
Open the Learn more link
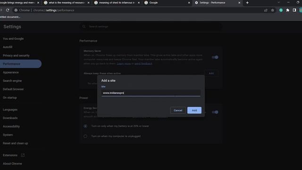tap(124, 64)
